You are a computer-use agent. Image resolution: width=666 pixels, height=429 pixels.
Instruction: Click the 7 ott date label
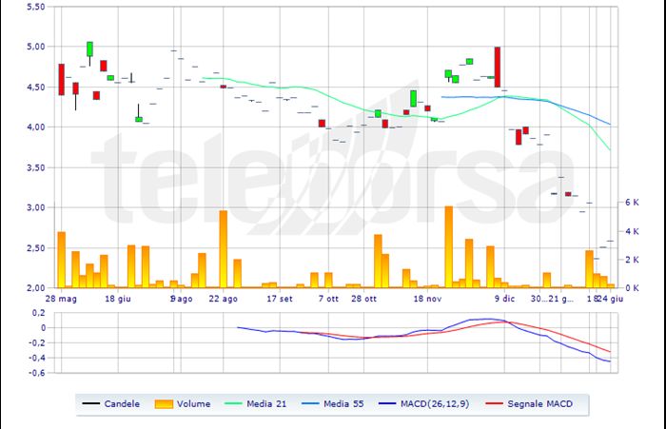[x=328, y=299]
